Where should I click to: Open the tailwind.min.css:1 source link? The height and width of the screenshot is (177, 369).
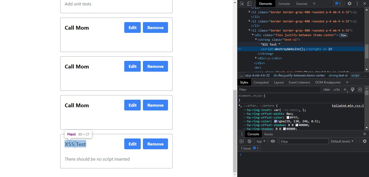click(348, 106)
